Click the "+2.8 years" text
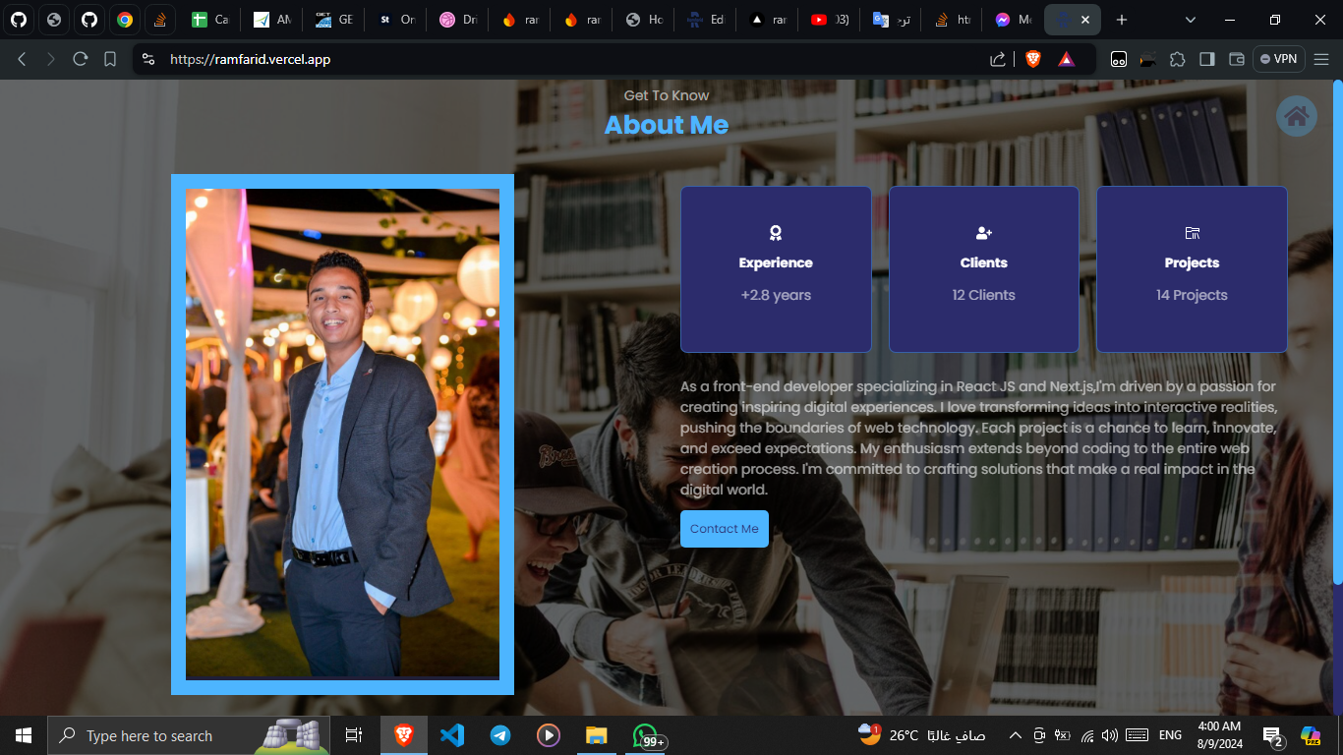This screenshot has width=1343, height=755. tap(776, 295)
